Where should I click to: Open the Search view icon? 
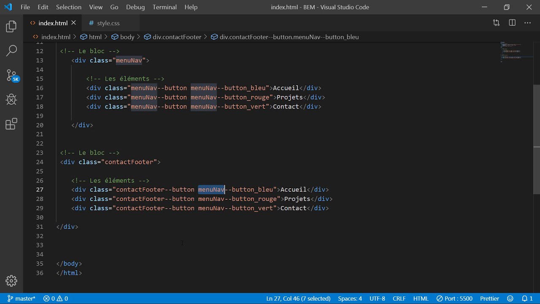click(11, 51)
